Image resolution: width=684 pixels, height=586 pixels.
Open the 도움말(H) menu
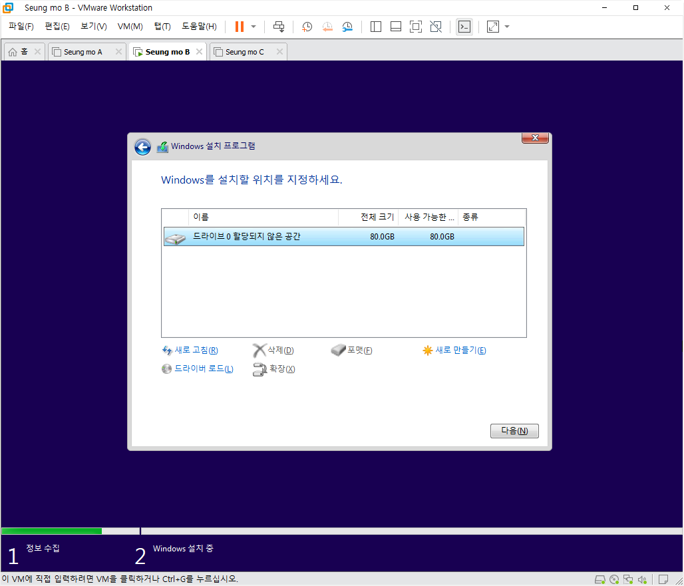pyautogui.click(x=199, y=27)
